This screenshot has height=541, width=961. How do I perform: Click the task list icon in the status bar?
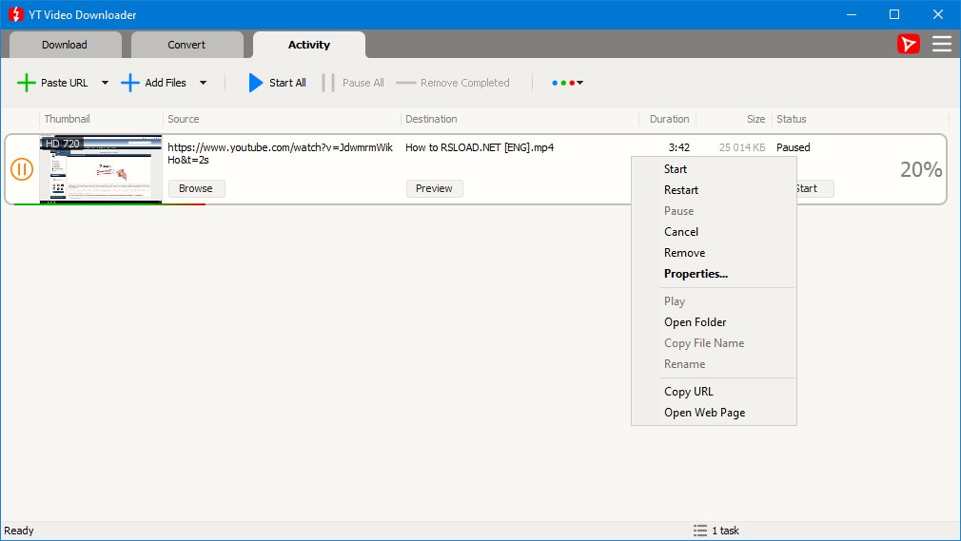click(x=700, y=531)
